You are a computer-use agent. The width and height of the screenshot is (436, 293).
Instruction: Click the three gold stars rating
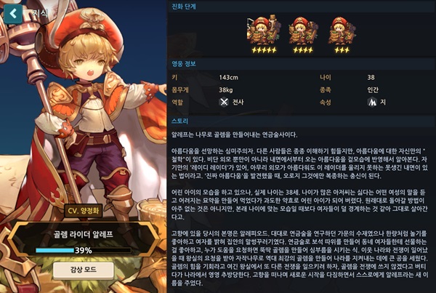point(342,50)
